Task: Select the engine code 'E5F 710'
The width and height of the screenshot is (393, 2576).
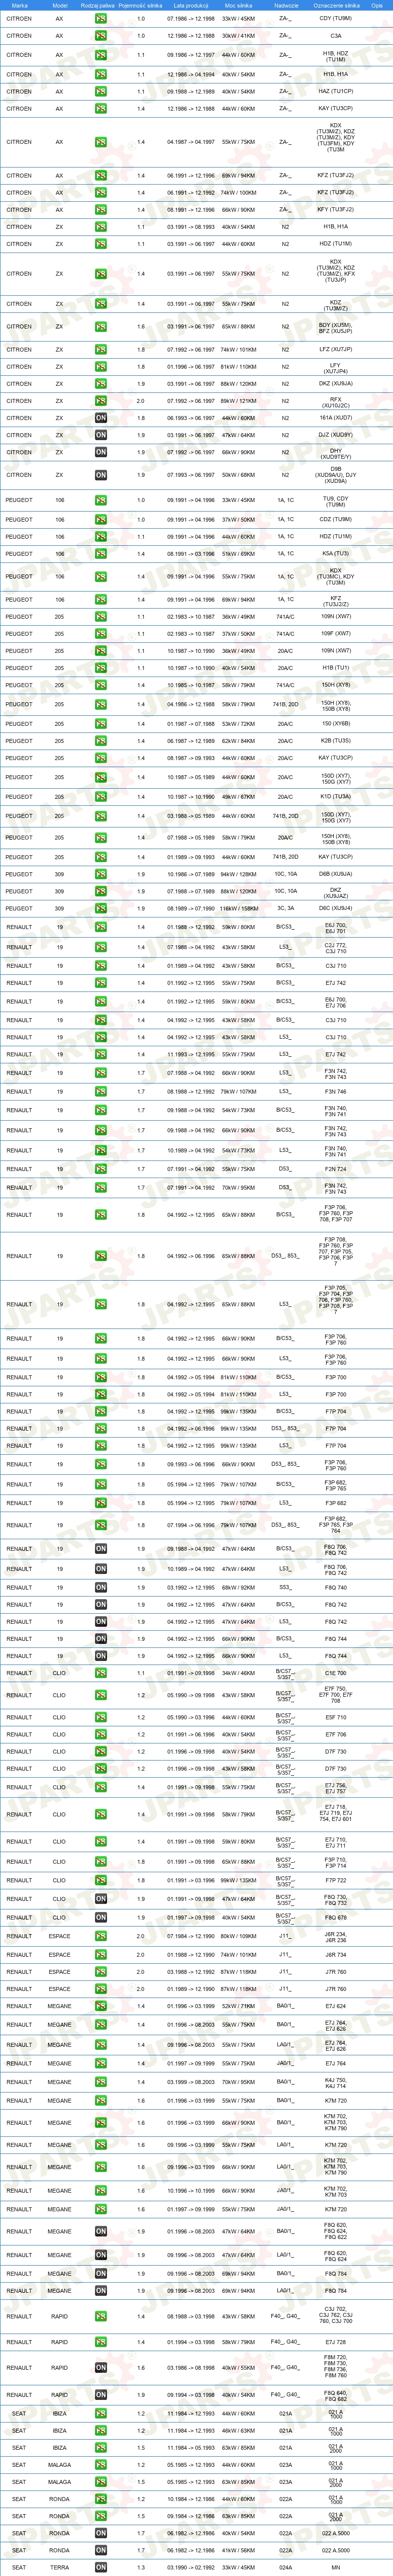Action: pyautogui.click(x=336, y=1717)
